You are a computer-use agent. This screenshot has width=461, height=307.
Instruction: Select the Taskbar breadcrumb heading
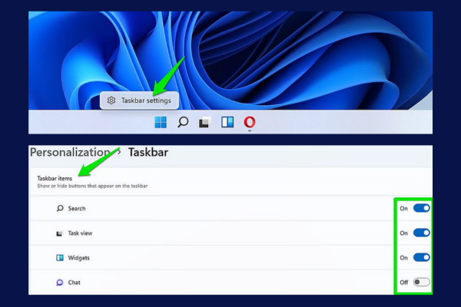148,152
